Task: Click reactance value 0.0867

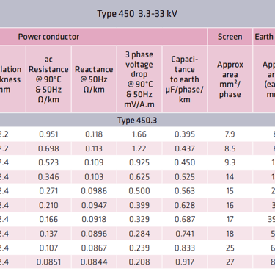Action: 94,248
